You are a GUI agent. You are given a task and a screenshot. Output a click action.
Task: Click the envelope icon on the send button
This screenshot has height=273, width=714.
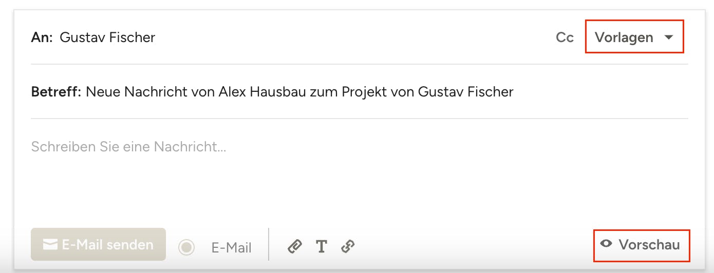click(x=50, y=245)
